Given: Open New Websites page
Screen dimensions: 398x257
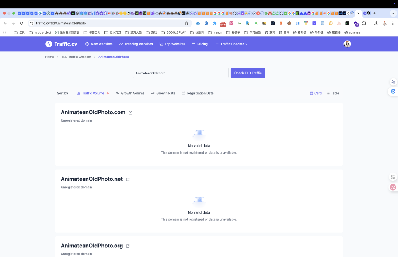Looking at the screenshot, I should click(x=99, y=44).
